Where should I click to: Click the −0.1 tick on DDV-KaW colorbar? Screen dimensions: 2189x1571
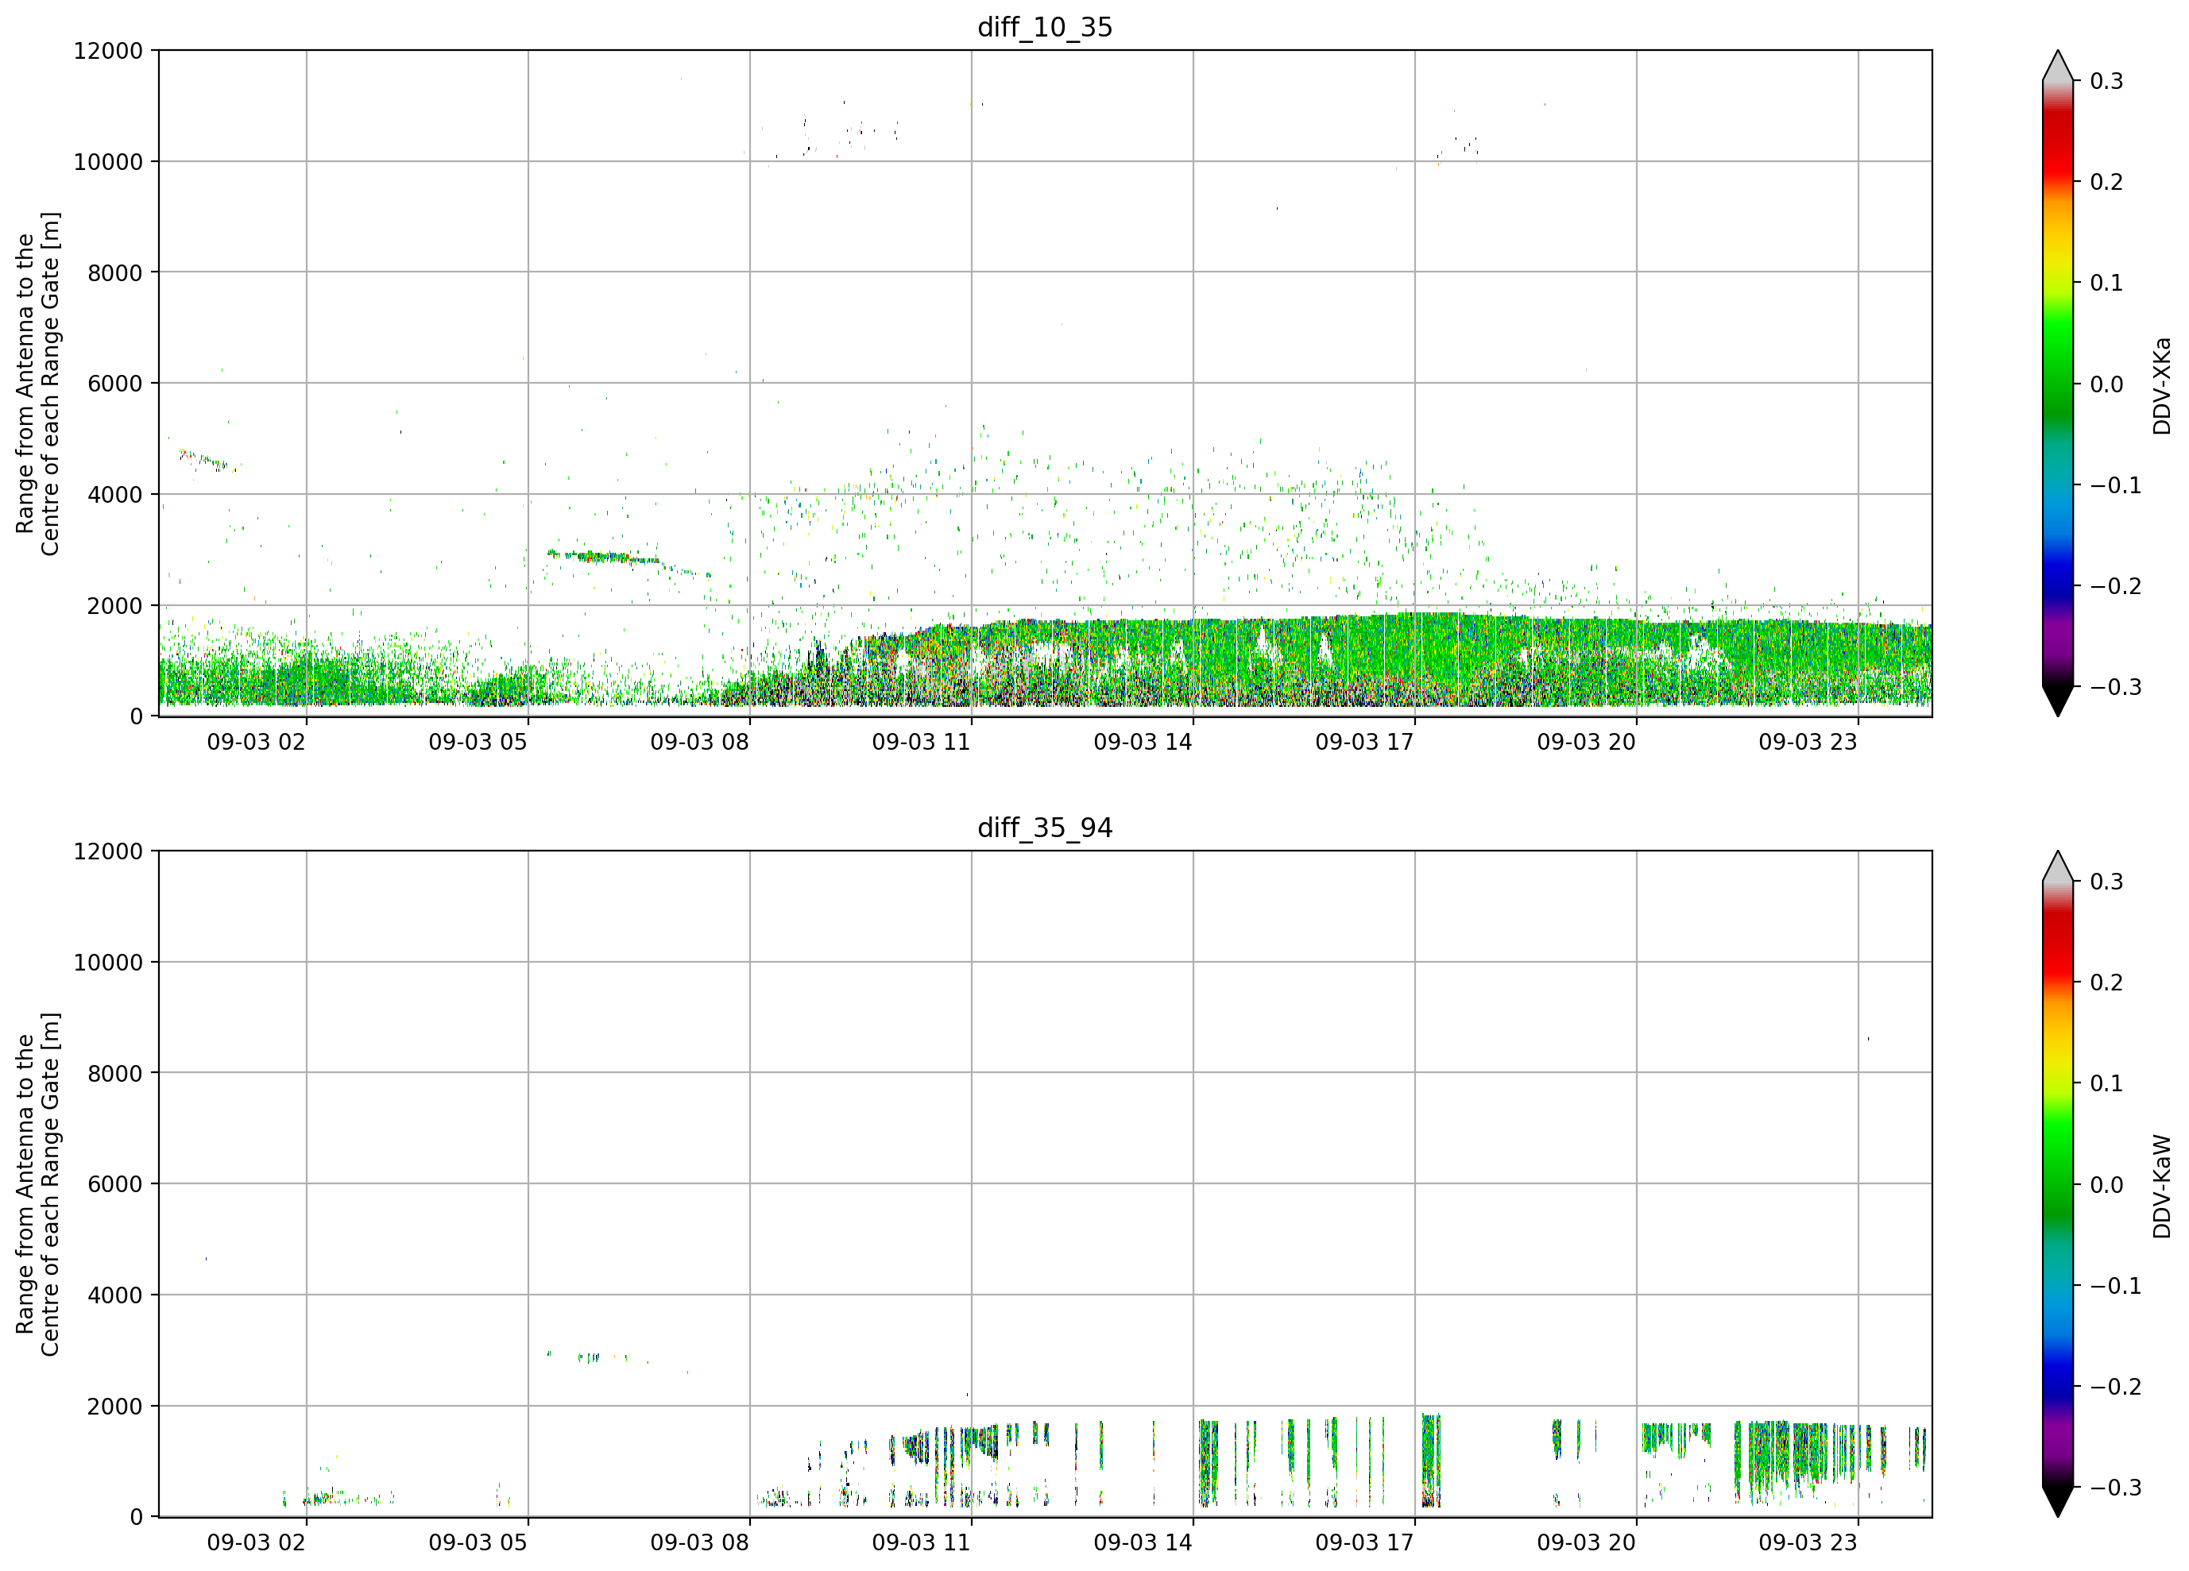2116,1287
